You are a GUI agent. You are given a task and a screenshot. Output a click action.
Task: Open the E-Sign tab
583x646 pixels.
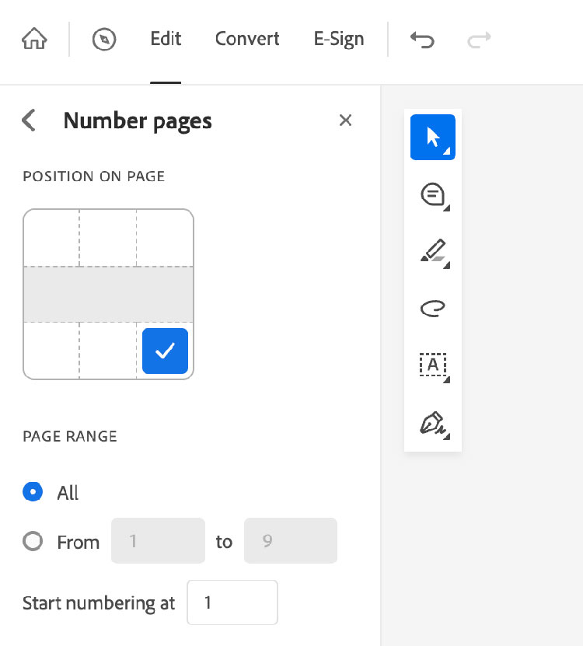coord(339,39)
